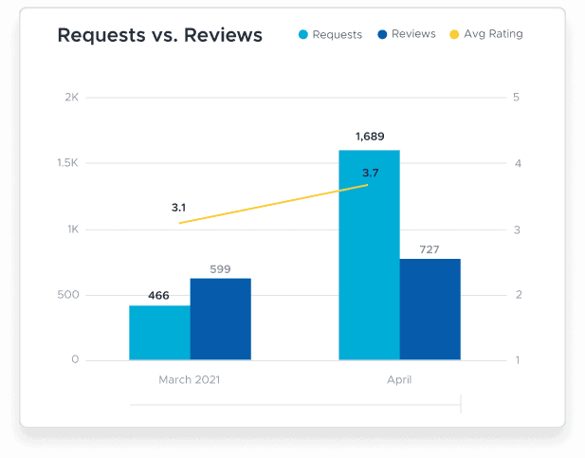Click the Reviews dark blue legend dot
The height and width of the screenshot is (458, 585).
382,34
